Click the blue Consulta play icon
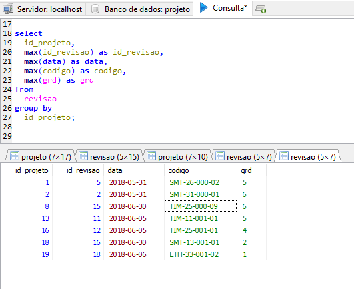The image size is (354, 289). pyautogui.click(x=203, y=8)
